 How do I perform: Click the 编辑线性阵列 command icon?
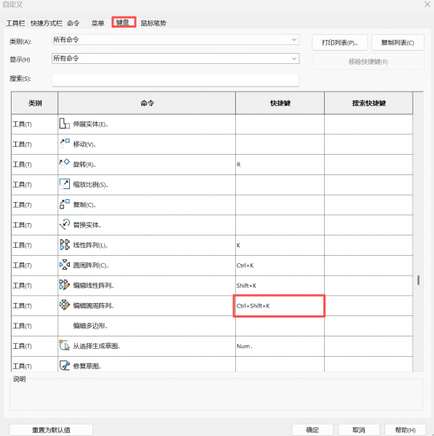pyautogui.click(x=64, y=285)
